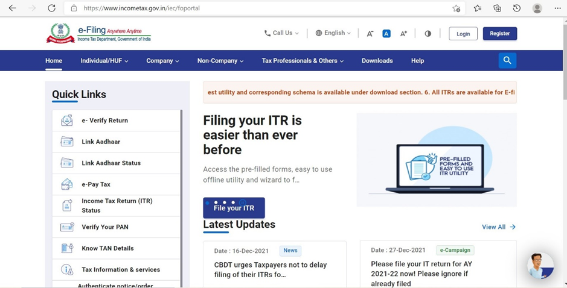Click the ITR Status document icon
This screenshot has width=567, height=288.
coord(67,205)
